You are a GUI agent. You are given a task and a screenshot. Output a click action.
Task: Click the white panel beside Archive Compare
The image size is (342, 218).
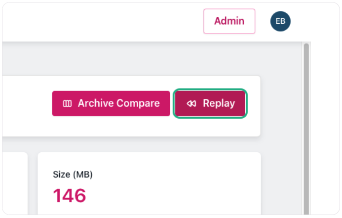[26, 106]
